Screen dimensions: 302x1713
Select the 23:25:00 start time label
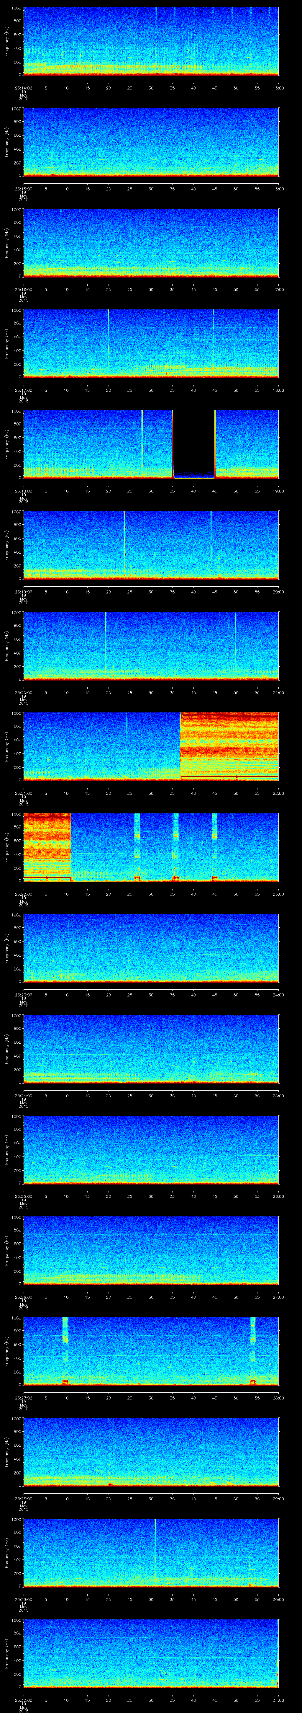pos(23,1196)
